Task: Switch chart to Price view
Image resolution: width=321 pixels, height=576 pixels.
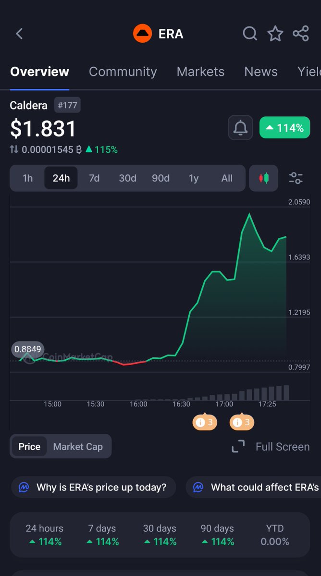Action: pyautogui.click(x=29, y=446)
